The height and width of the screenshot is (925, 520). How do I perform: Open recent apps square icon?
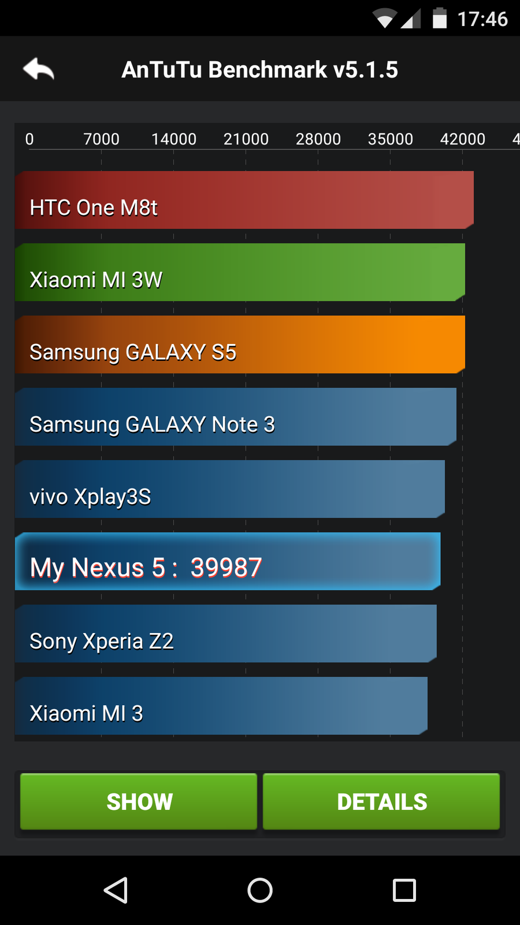click(x=404, y=890)
